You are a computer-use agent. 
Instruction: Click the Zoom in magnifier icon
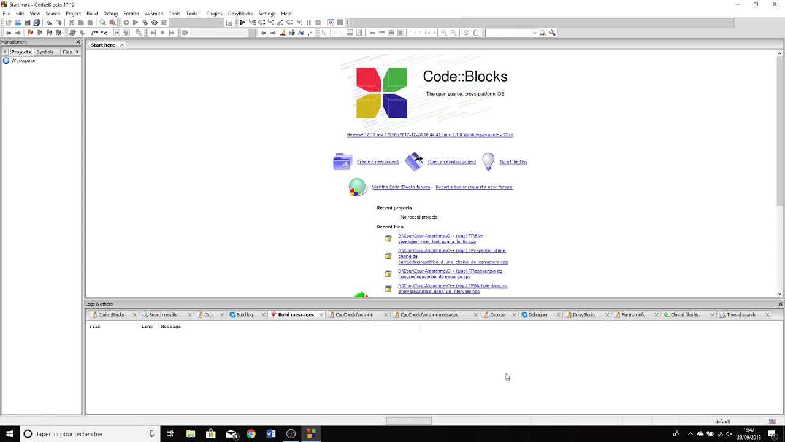pyautogui.click(x=444, y=33)
